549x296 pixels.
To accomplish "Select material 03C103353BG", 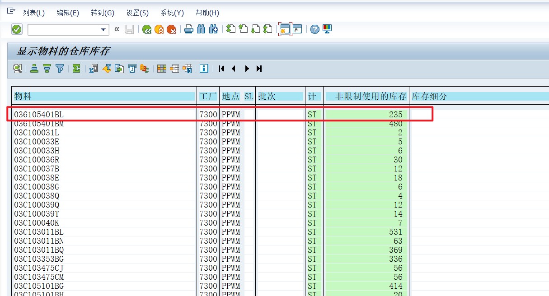I will click(39, 259).
